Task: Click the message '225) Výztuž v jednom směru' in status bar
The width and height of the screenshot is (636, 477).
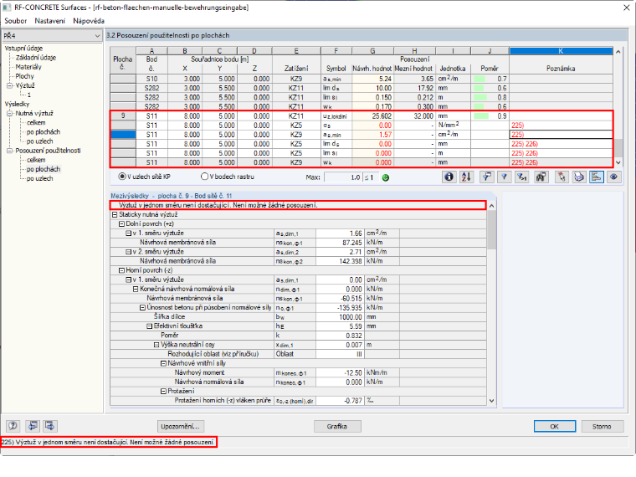Action: 108,442
